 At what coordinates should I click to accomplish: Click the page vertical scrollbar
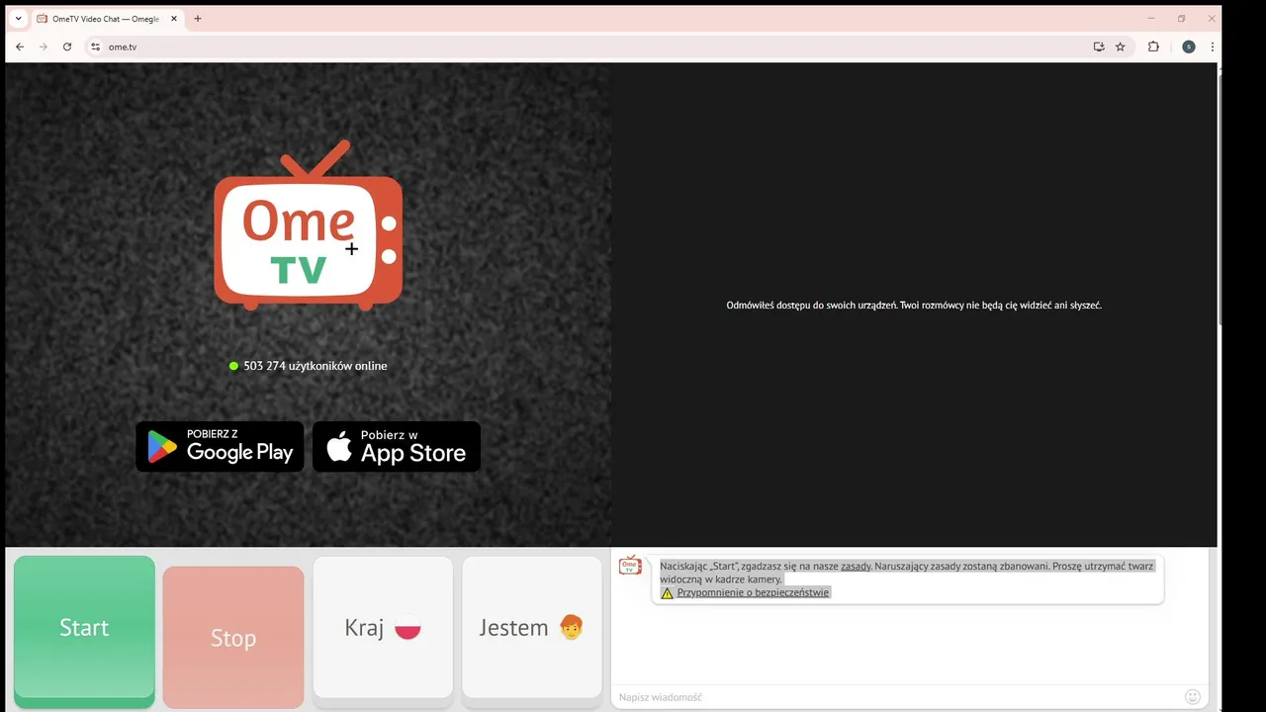1220,198
